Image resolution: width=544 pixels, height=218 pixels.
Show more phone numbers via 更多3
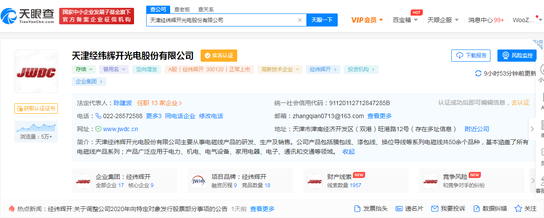click(154, 116)
